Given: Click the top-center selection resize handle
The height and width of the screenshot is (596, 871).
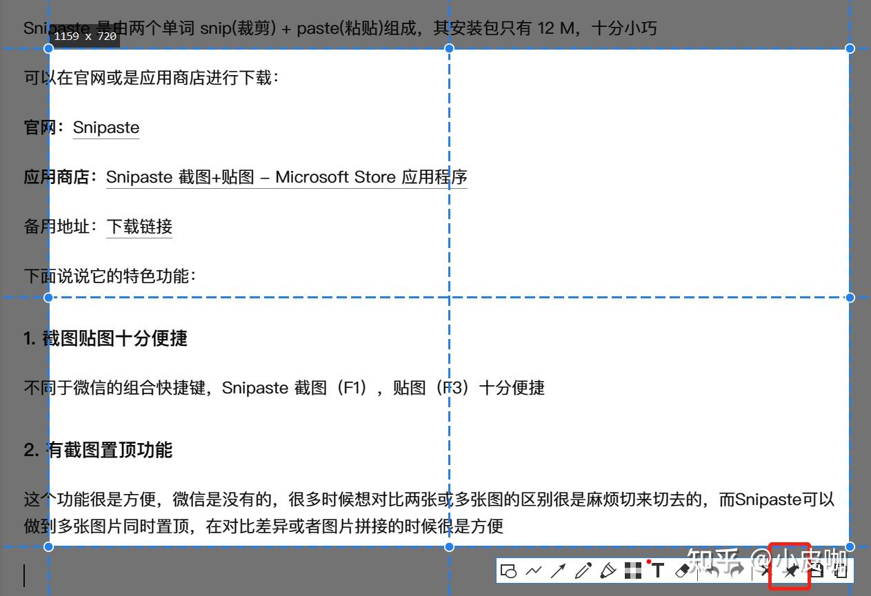Looking at the screenshot, I should [x=449, y=48].
